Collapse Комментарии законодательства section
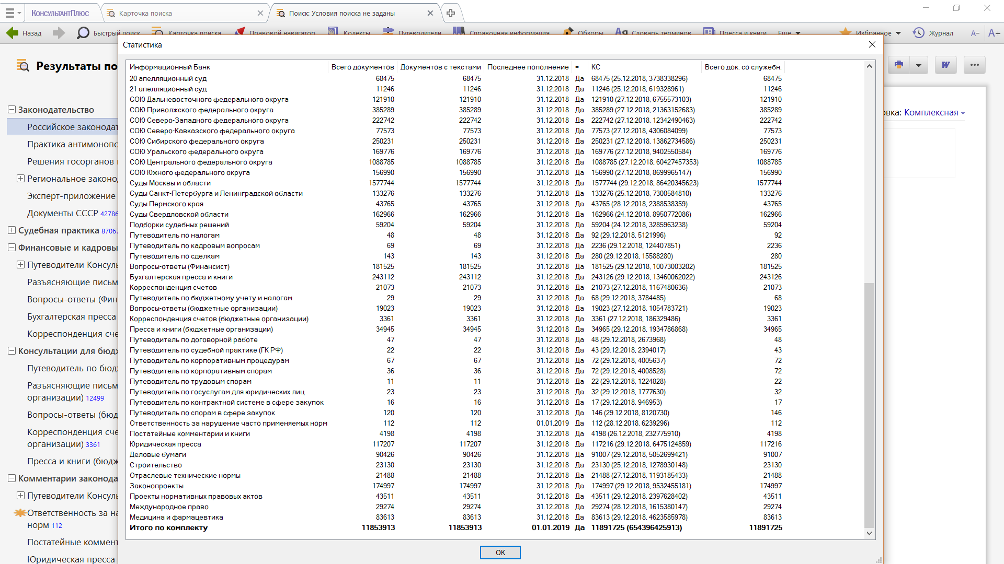 tap(12, 478)
